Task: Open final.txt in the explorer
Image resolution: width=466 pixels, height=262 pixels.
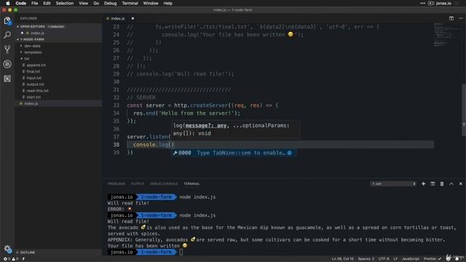Action: click(33, 71)
